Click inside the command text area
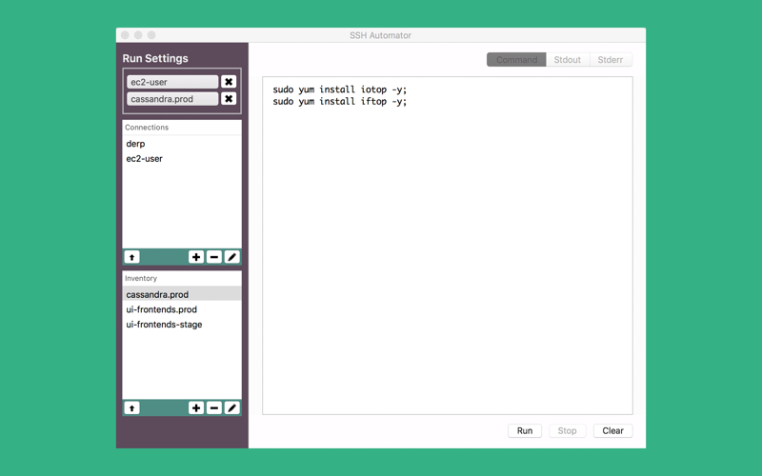This screenshot has height=476, width=762. point(448,246)
